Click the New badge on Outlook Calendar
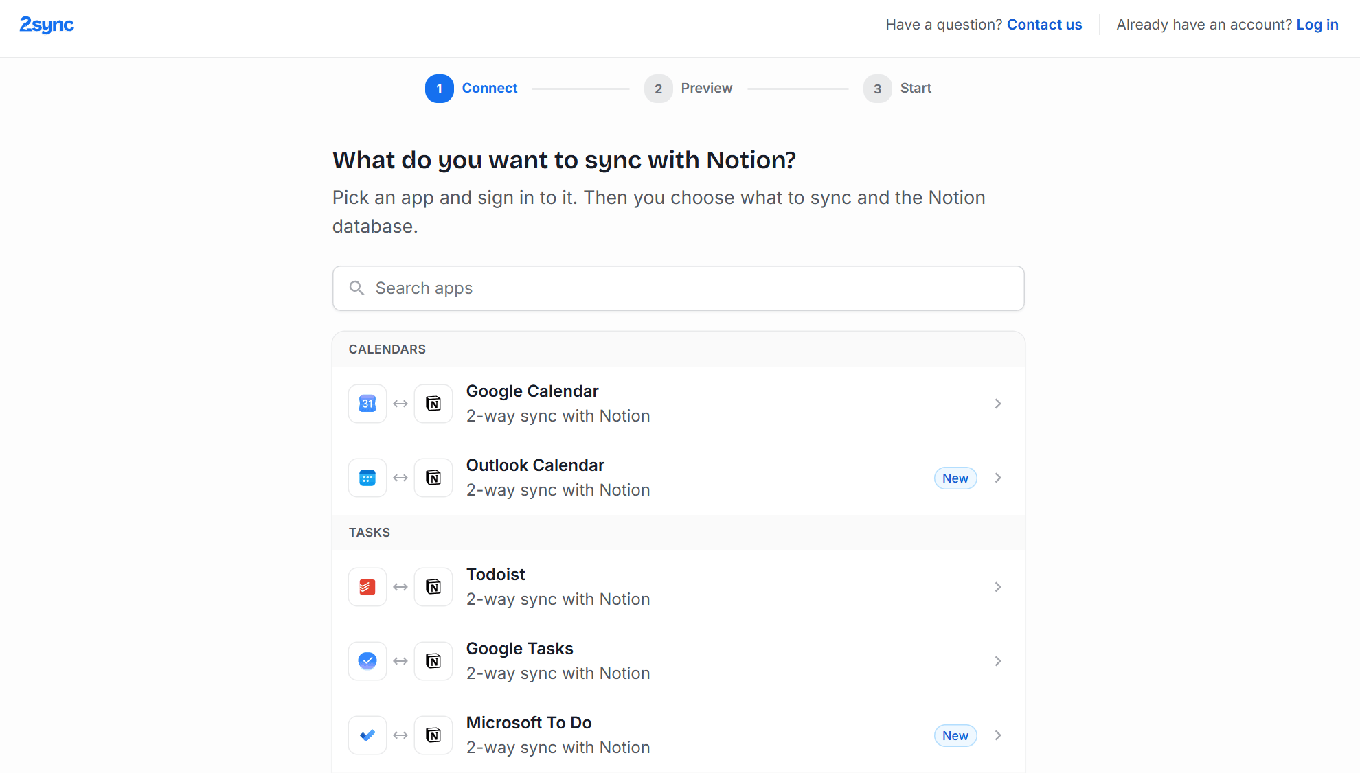This screenshot has width=1360, height=773. click(x=955, y=478)
